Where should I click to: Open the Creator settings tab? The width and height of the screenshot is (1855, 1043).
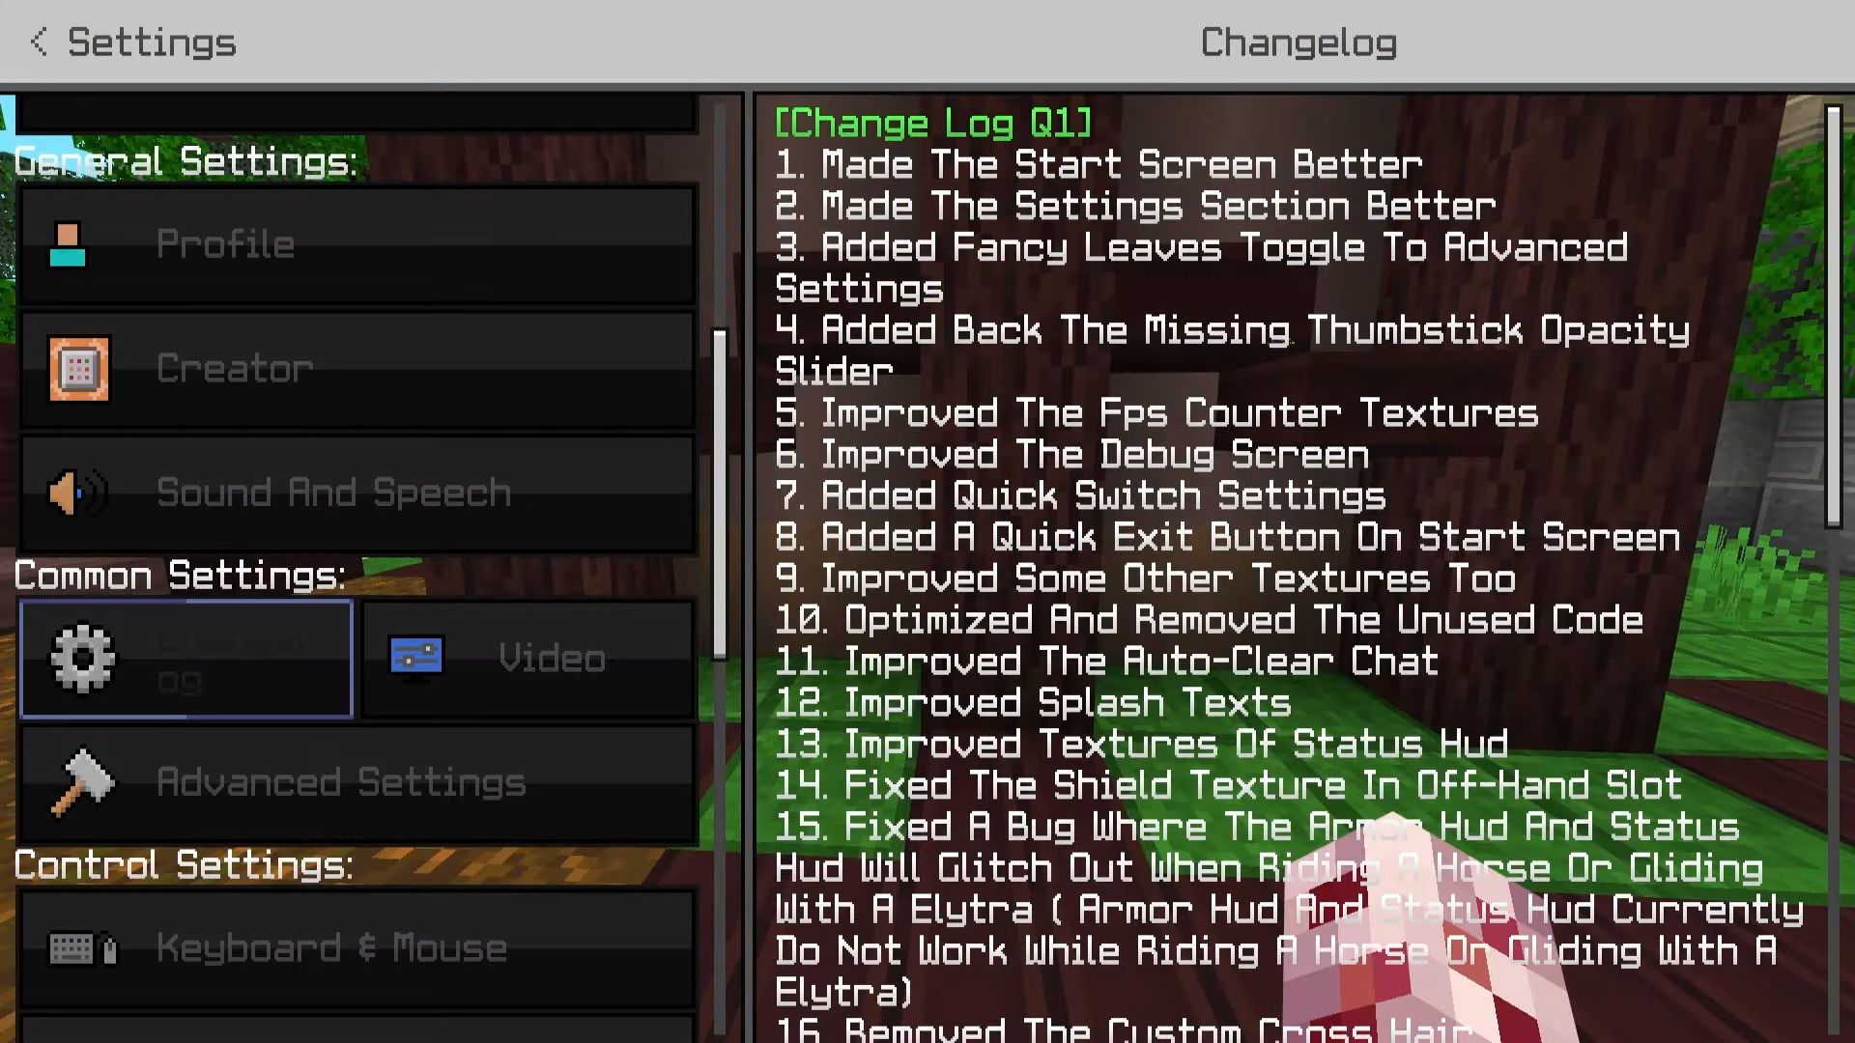pos(357,369)
